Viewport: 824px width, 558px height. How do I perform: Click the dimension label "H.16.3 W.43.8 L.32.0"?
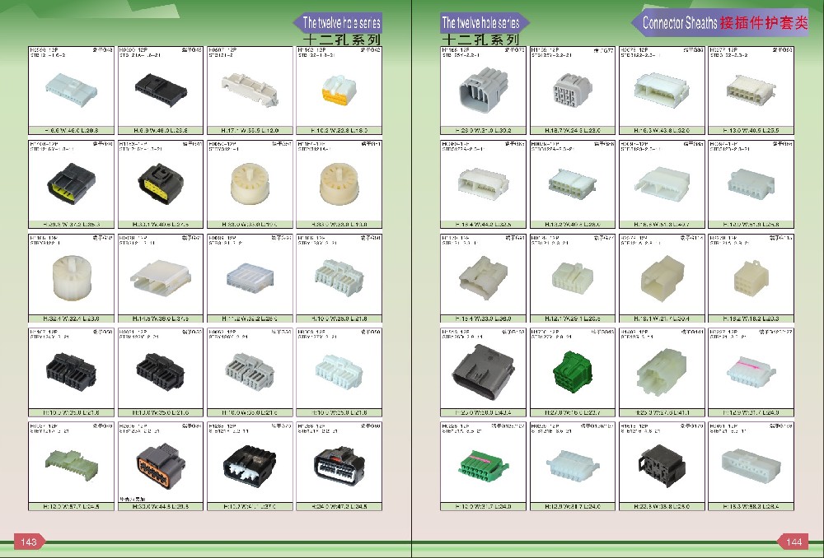[662, 130]
